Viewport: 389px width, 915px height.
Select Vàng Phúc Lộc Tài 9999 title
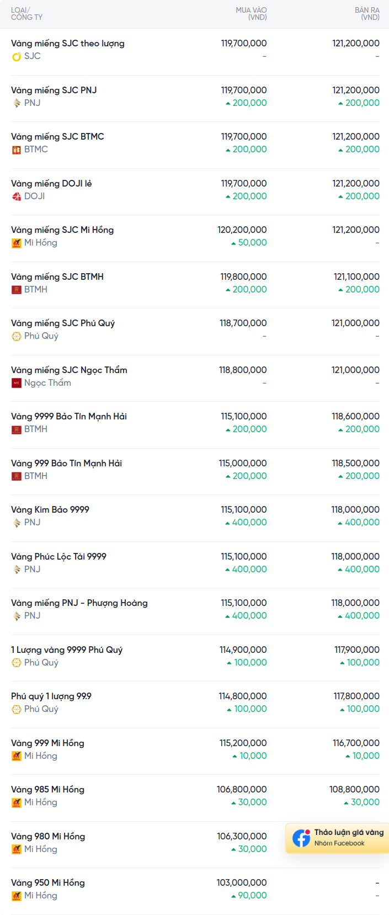[x=58, y=556]
